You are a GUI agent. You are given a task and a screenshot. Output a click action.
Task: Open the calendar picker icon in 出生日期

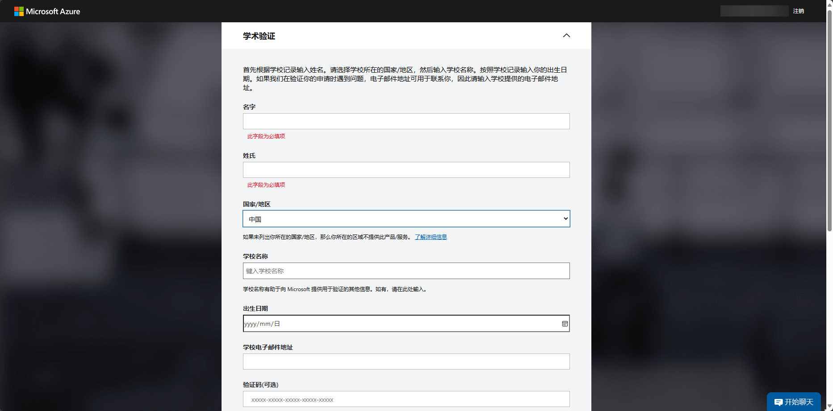click(565, 324)
